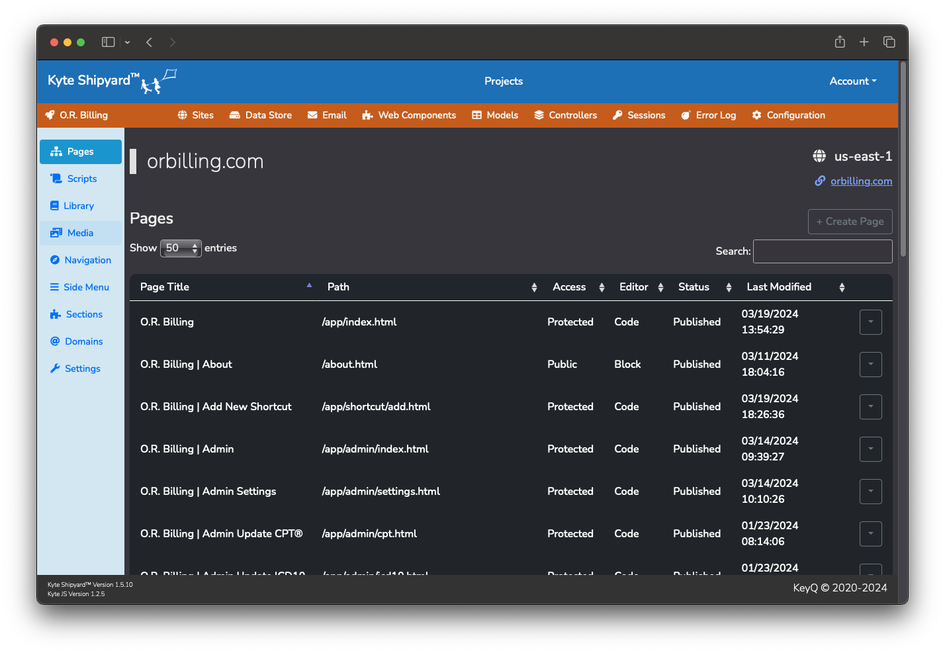Viewport: 945px width, 653px height.
Task: Click the Sessions key icon
Action: pos(617,115)
